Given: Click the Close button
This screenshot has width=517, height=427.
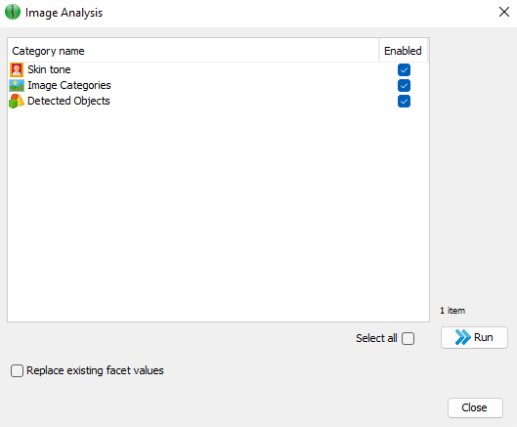Looking at the screenshot, I should pos(475,407).
